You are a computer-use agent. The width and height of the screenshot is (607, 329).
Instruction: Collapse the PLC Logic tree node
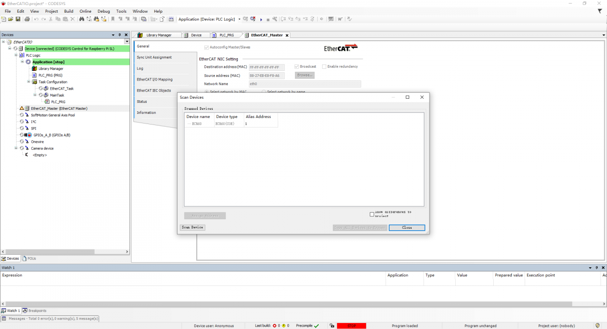coord(16,55)
